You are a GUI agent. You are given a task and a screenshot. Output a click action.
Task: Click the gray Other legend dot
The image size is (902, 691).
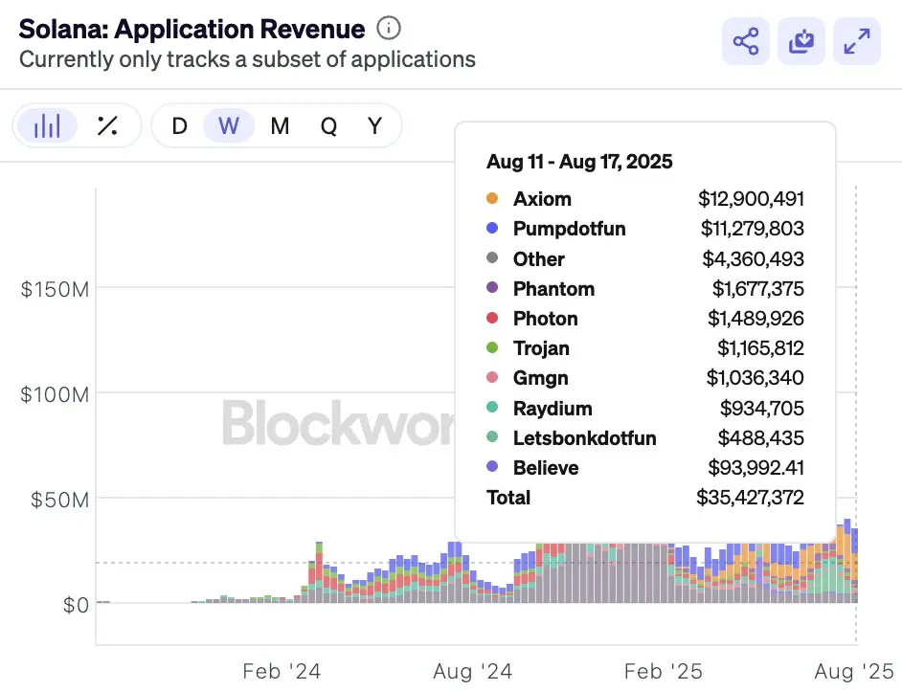coord(492,258)
